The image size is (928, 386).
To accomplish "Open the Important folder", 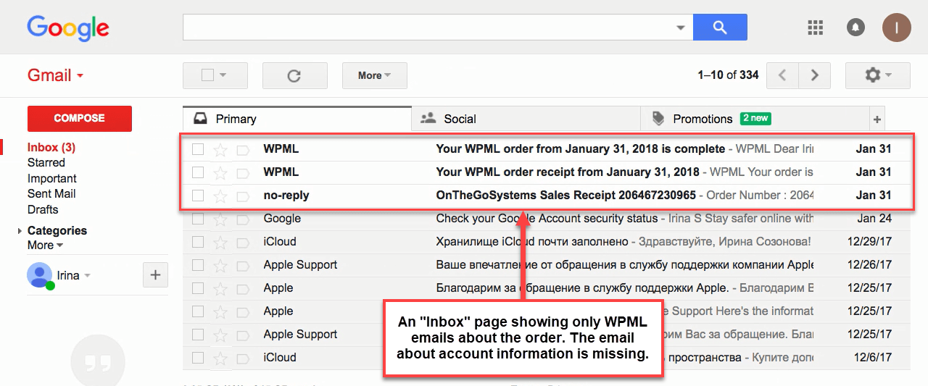I will pyautogui.click(x=52, y=178).
